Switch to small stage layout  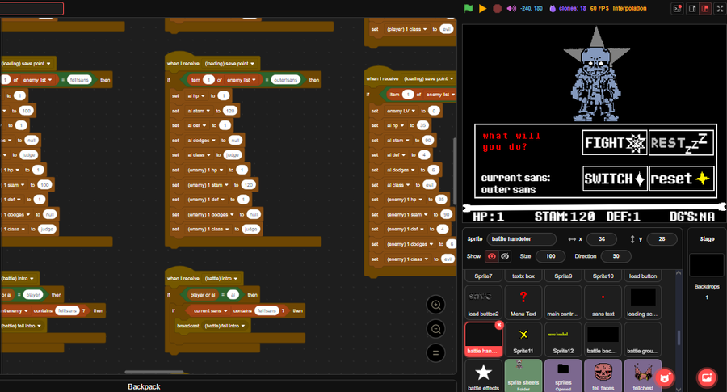point(692,8)
